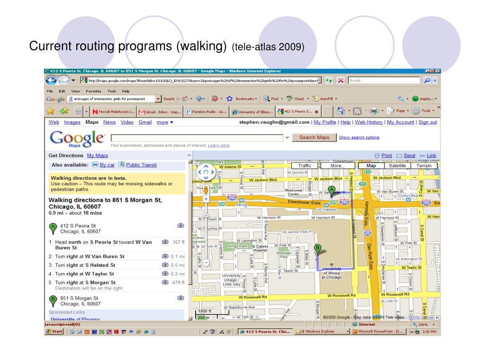
Task: Open street view photo for 412 S Peoria St
Action: click(x=180, y=225)
